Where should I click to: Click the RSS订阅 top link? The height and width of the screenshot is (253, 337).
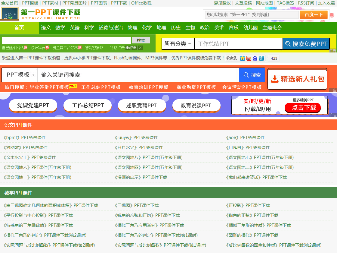[x=306, y=3]
